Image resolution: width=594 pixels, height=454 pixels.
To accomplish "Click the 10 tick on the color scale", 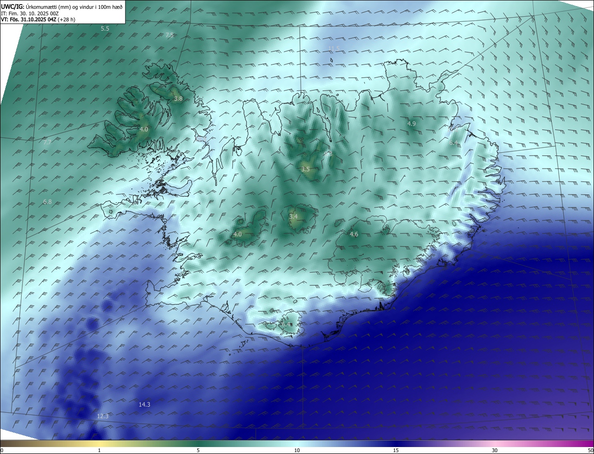I will tap(297, 450).
